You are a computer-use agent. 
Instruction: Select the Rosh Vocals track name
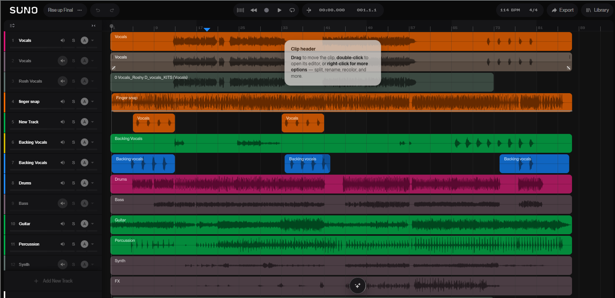tap(31, 81)
